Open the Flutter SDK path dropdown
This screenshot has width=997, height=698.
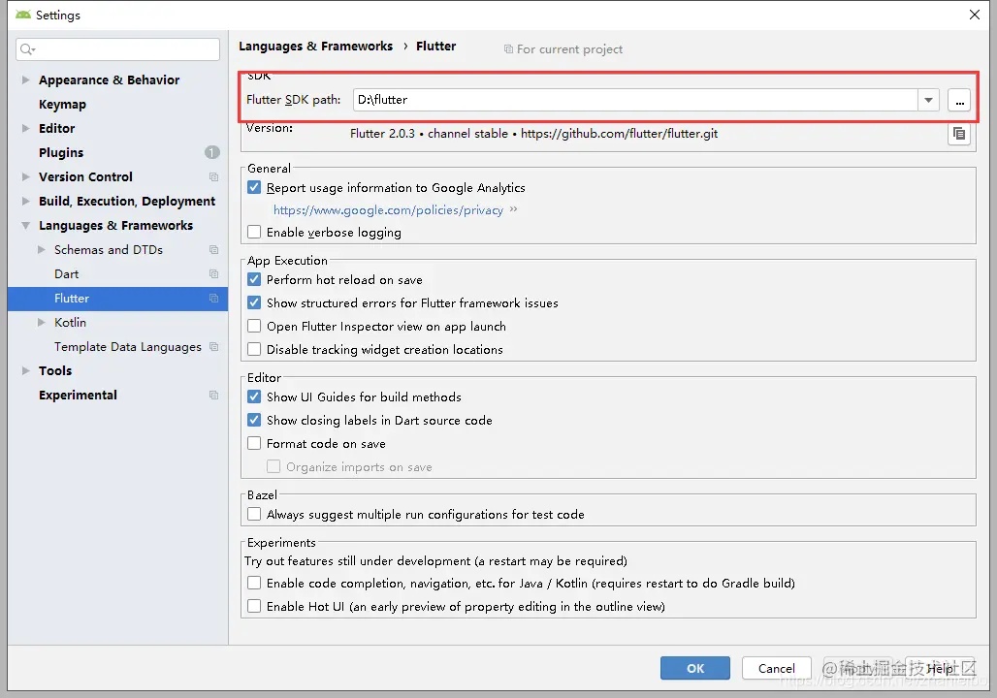tap(929, 100)
